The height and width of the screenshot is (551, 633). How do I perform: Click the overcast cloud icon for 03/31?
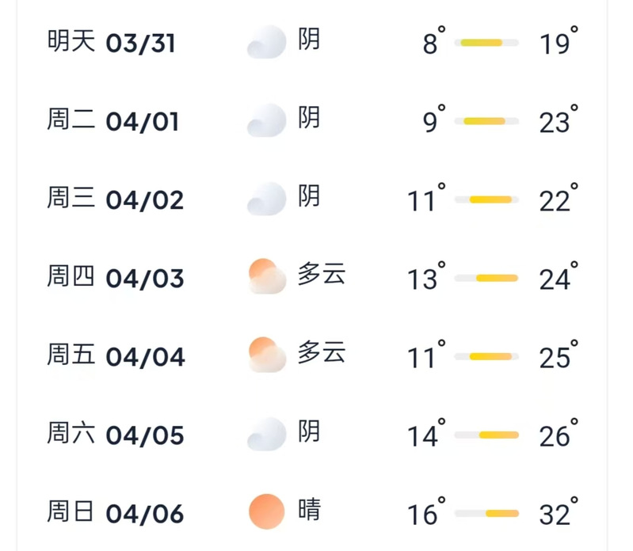[x=267, y=42]
